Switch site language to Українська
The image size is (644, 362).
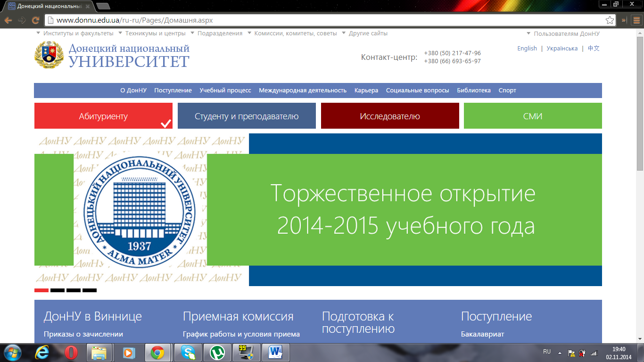[562, 49]
